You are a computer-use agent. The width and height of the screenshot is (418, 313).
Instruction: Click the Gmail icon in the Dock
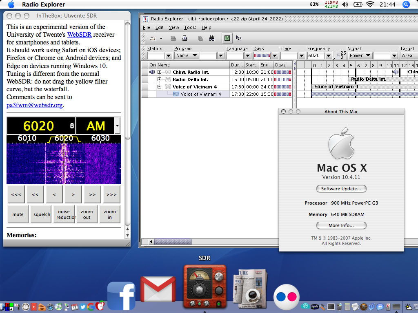click(x=158, y=290)
